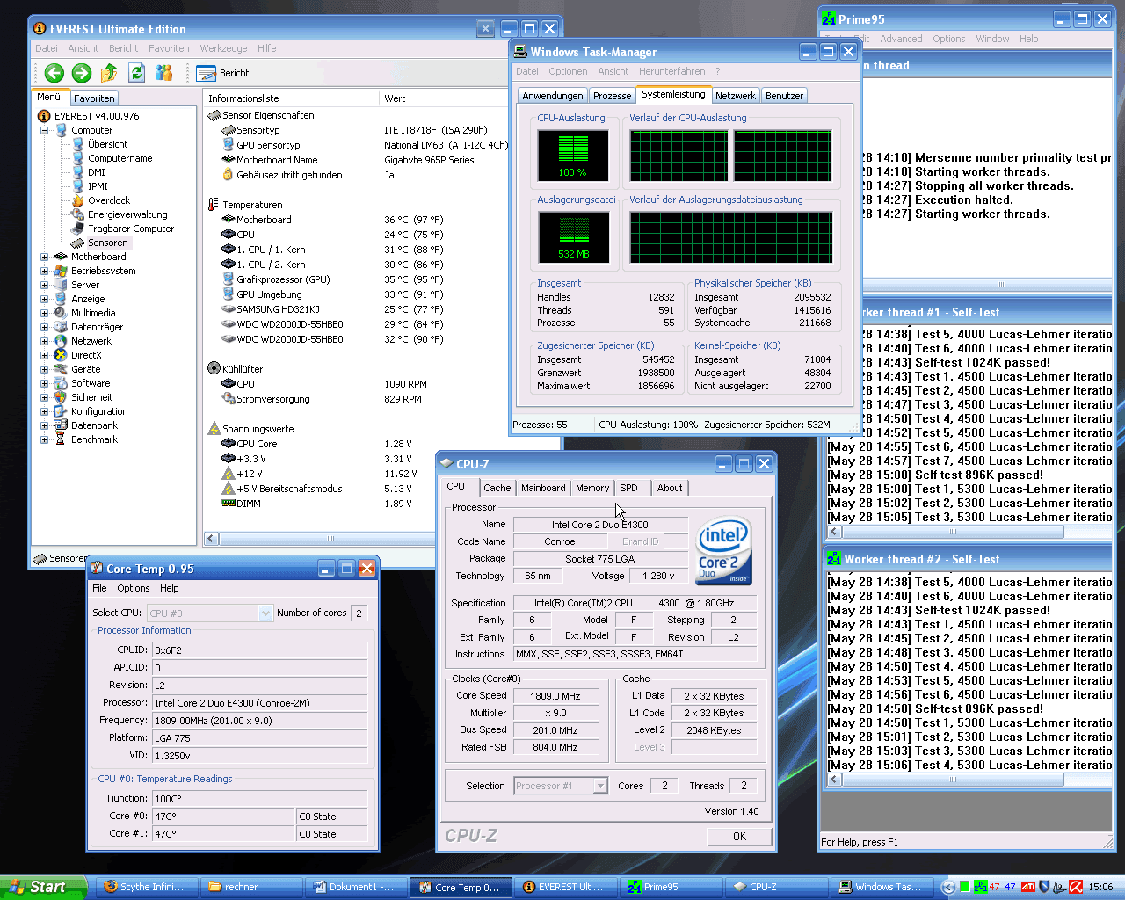This screenshot has height=900, width=1125.
Task: Switch to Anwendungen tab in Task-Manager
Action: (x=552, y=96)
